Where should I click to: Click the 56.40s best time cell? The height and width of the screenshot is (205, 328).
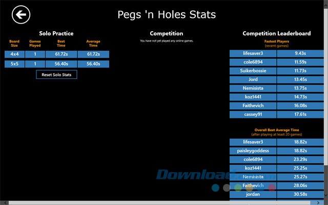[60, 64]
